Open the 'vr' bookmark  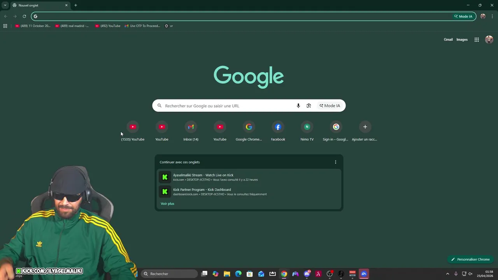click(169, 26)
